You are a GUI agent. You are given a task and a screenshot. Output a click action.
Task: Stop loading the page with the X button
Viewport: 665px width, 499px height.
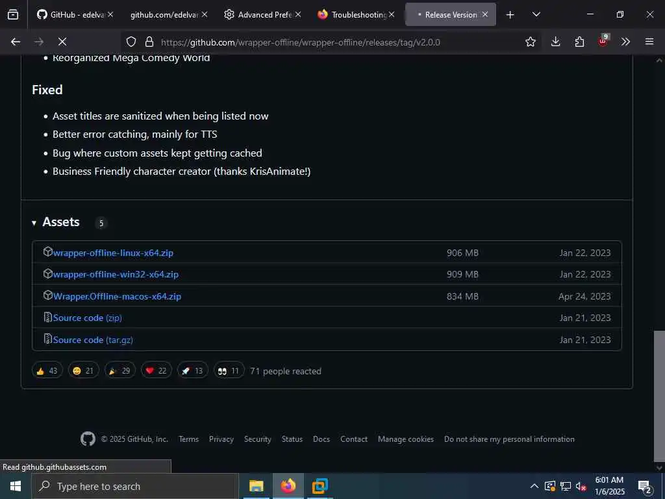[62, 42]
